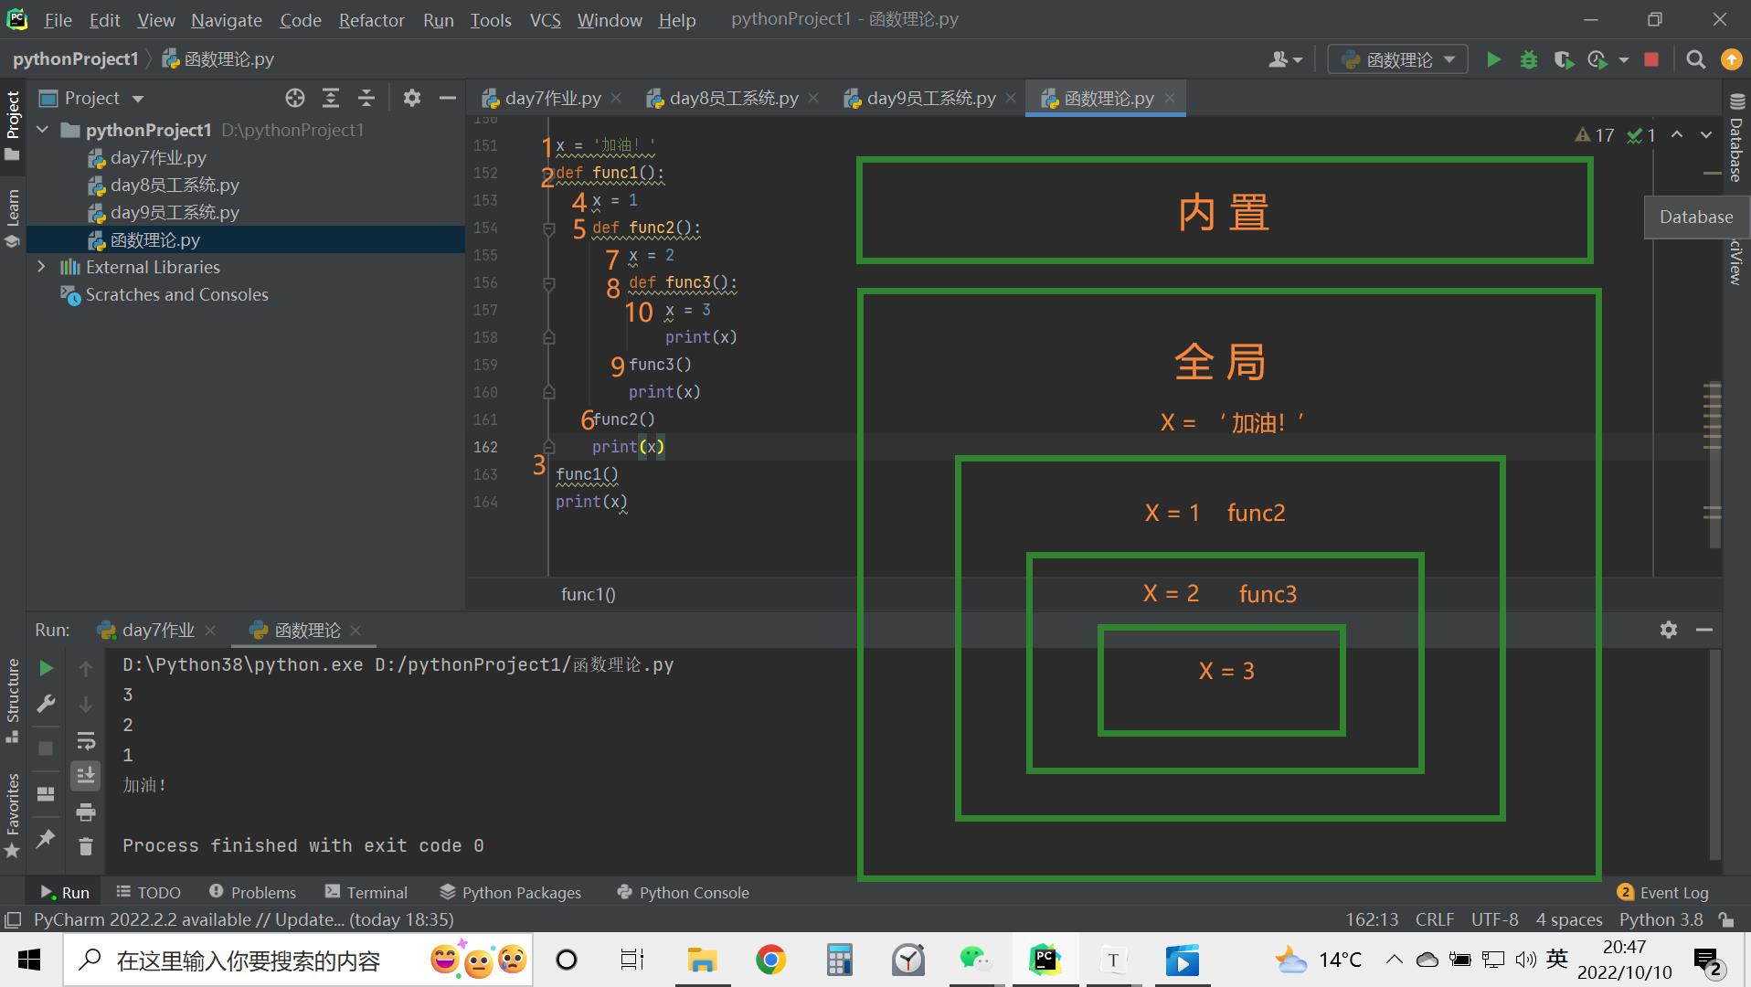Rerun program in Run panel
1751x987 pixels.
coord(46,668)
